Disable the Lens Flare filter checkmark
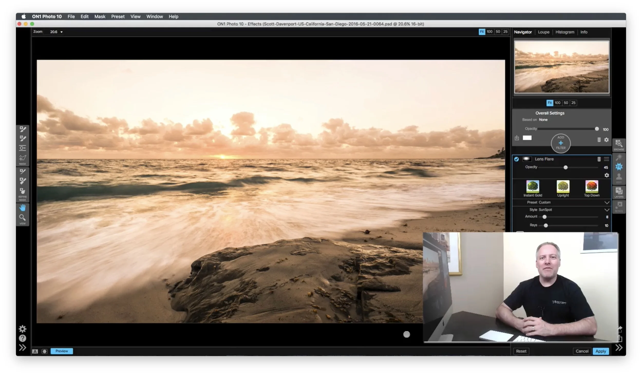 516,159
